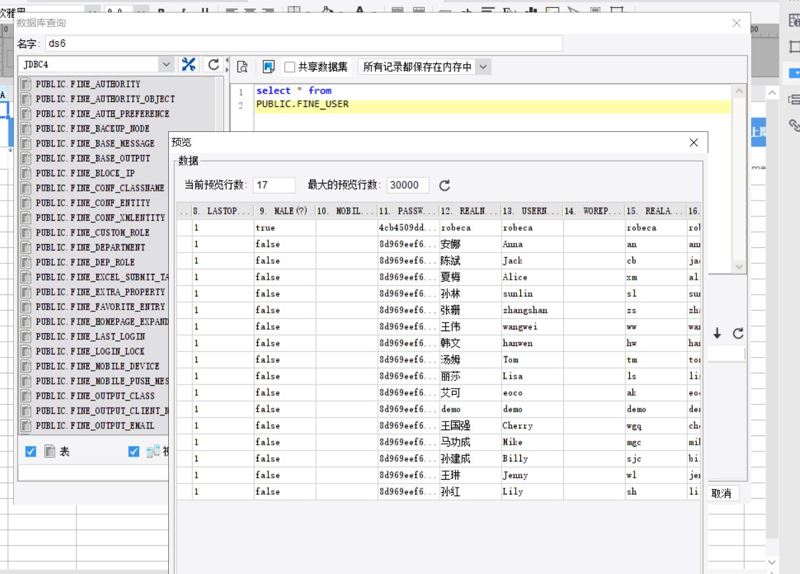Select PUBLIC.FINE_MOBILE_DEVICE in table list
800x574 pixels.
click(x=98, y=366)
